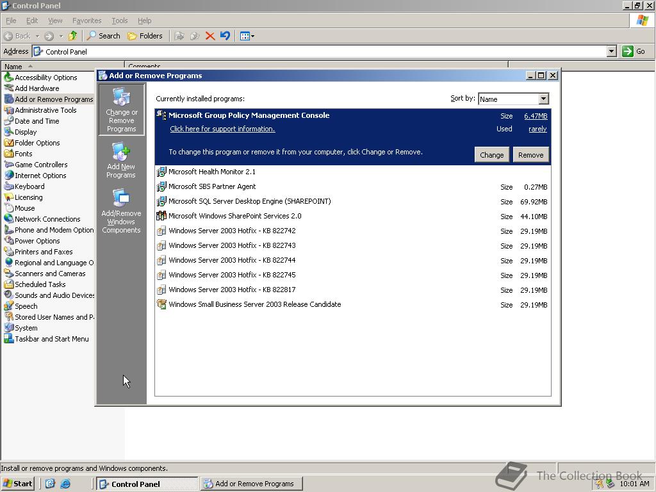Viewport: 656px width, 492px height.
Task: Click Windows SharePoint Services 2.0 program icon
Action: click(161, 216)
